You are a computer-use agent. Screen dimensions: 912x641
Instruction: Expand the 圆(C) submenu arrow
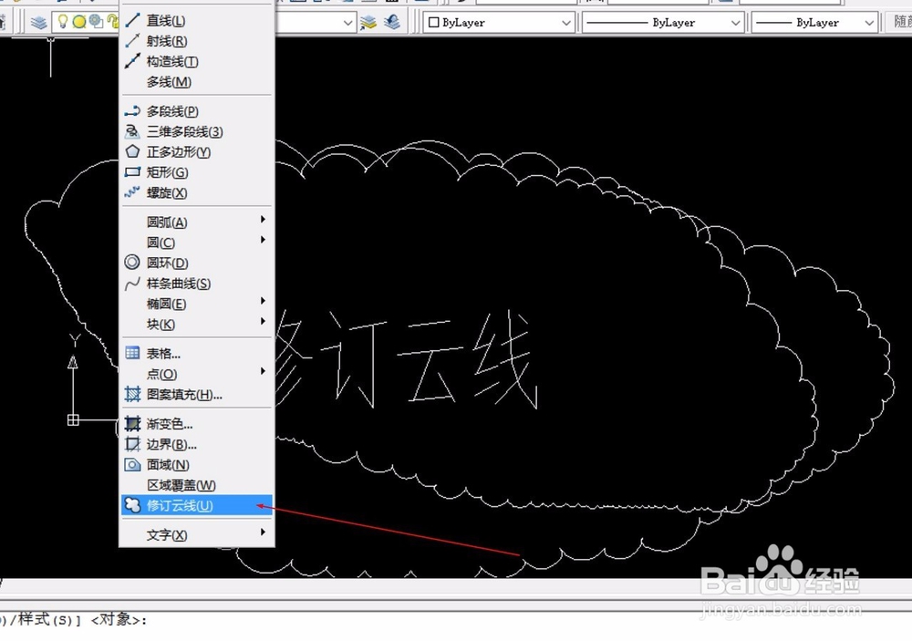(x=263, y=240)
